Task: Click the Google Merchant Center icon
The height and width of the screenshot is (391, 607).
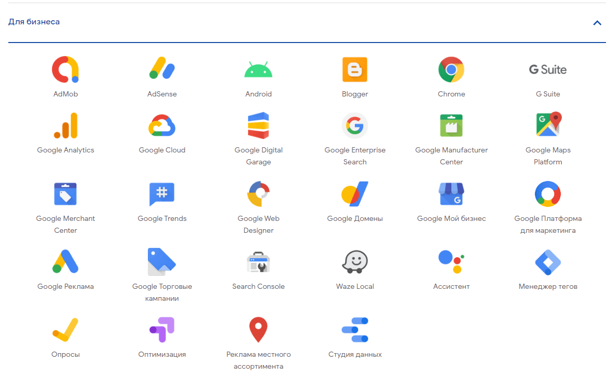Action: tap(65, 194)
